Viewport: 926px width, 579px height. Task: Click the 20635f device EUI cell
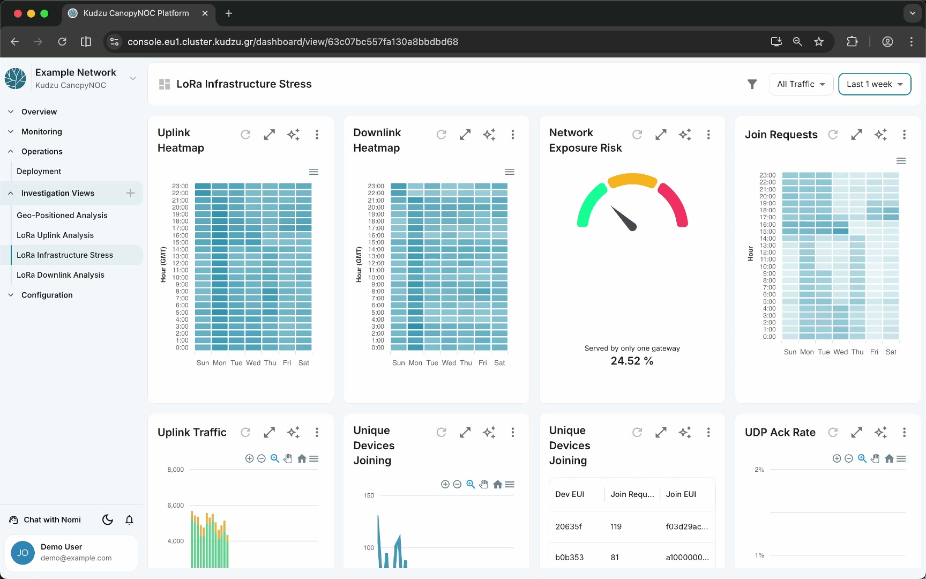point(569,526)
